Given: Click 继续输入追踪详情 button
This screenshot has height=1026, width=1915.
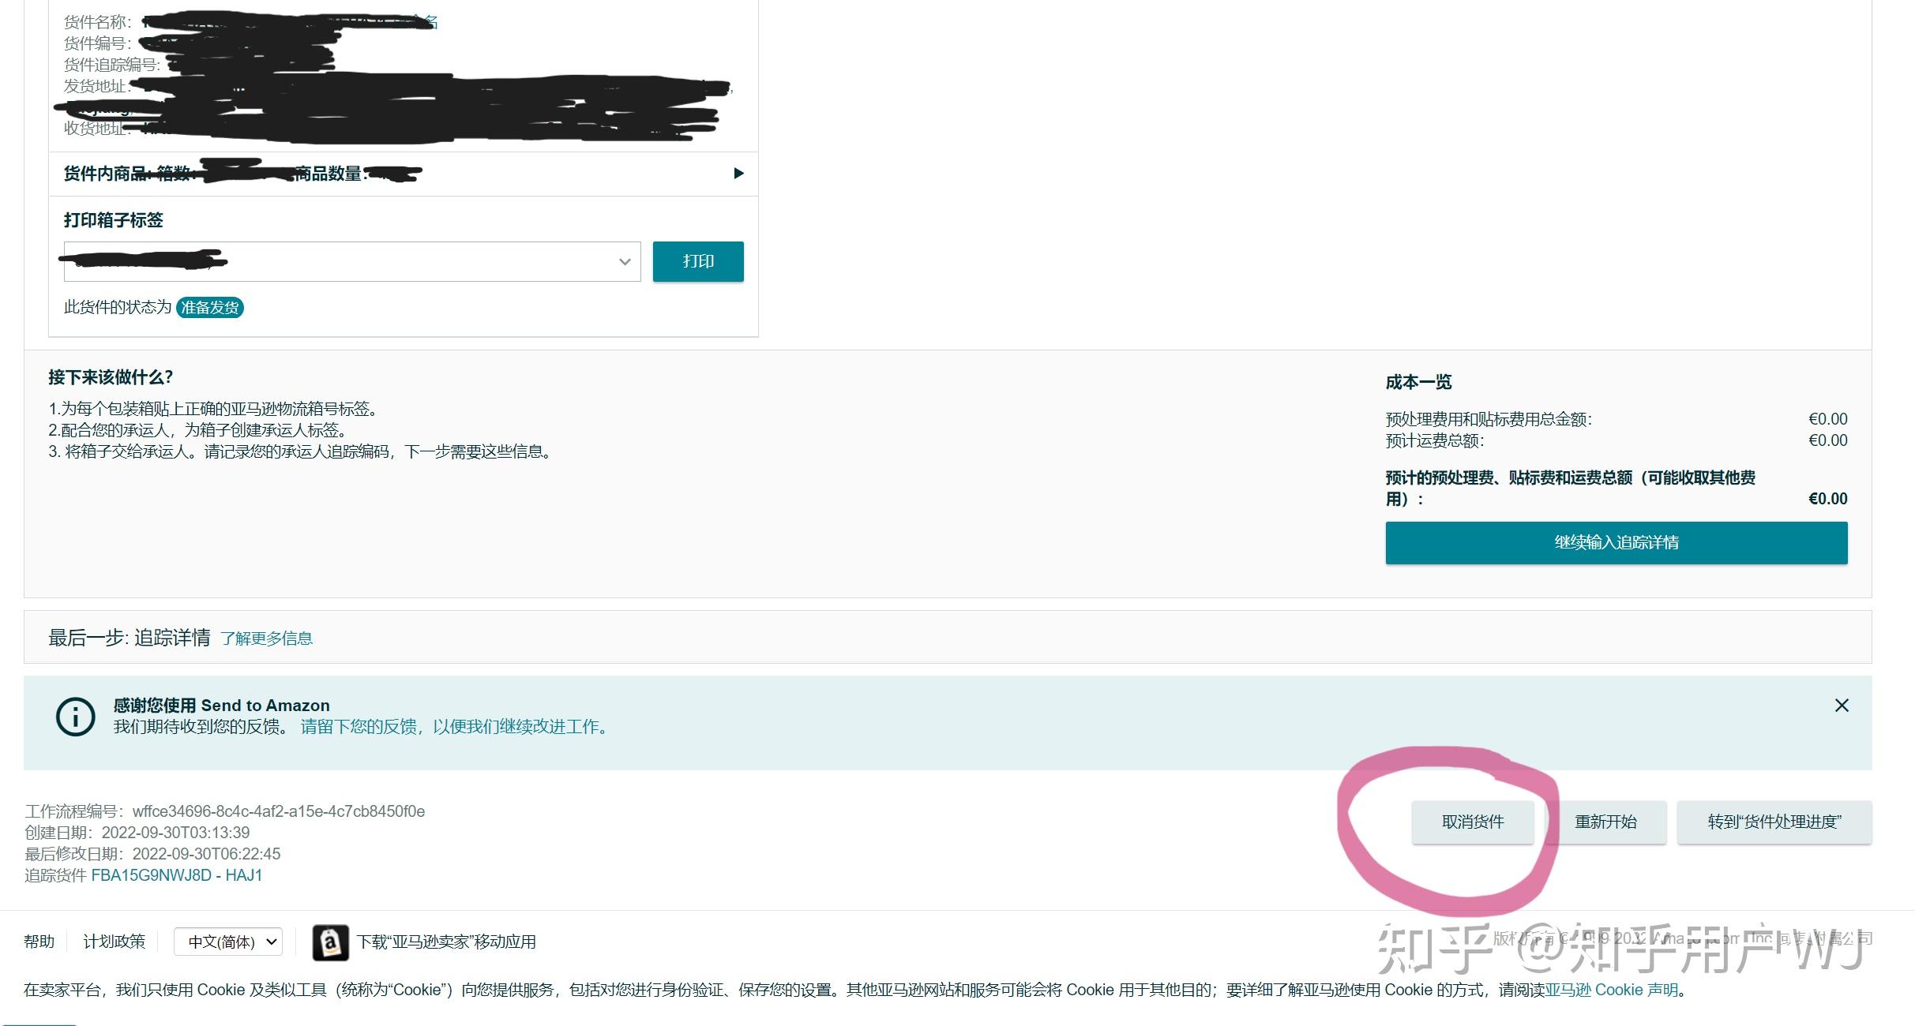Looking at the screenshot, I should click(1616, 542).
